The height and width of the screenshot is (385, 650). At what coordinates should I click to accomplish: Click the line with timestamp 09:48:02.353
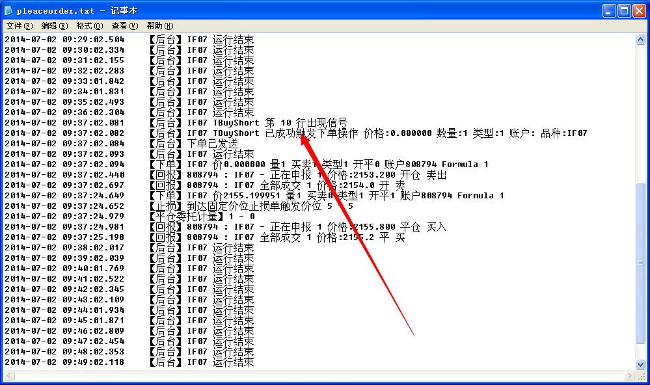point(129,352)
